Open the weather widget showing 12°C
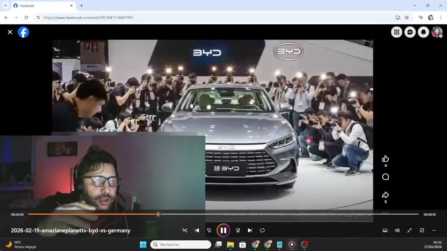This screenshot has width=447, height=251. (x=21, y=245)
